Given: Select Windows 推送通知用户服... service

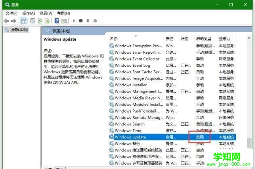Looking at the screenshot, I should (138, 157).
